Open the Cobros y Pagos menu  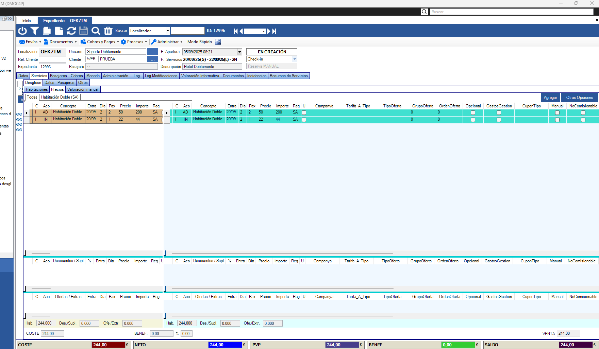click(x=100, y=42)
